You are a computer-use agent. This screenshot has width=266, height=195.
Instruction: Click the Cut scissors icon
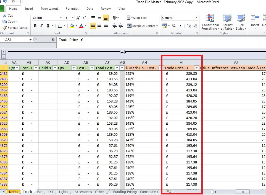[x=5, y=16]
